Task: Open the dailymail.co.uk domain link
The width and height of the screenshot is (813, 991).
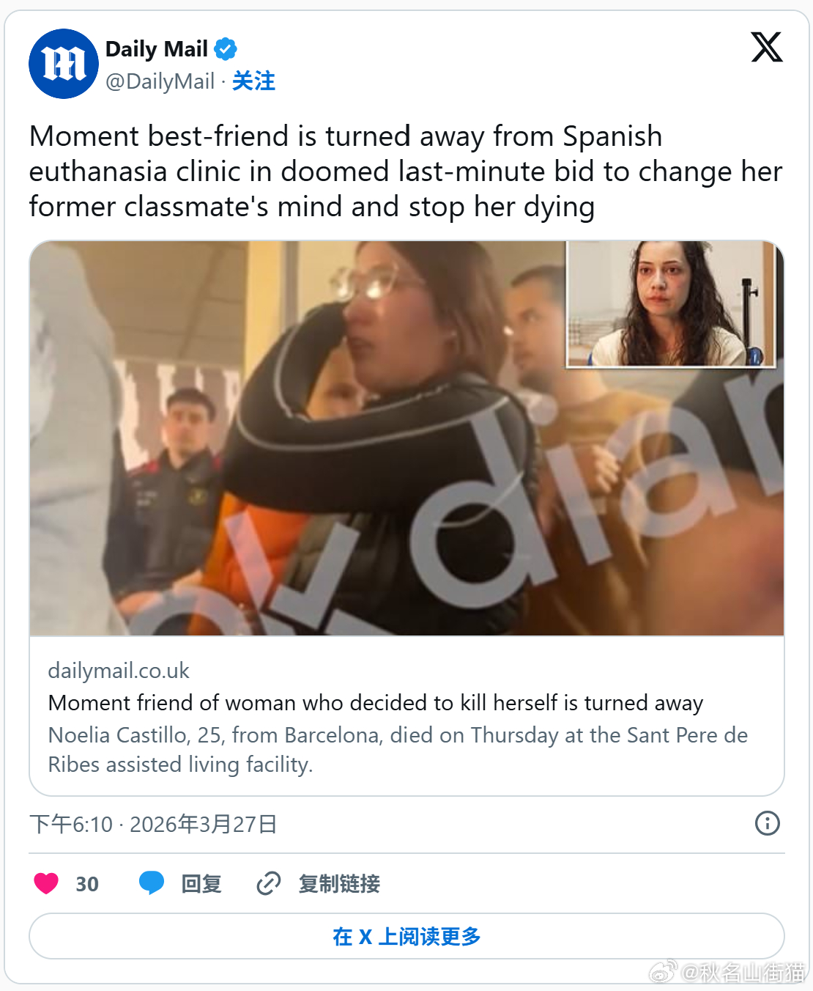Action: tap(119, 671)
